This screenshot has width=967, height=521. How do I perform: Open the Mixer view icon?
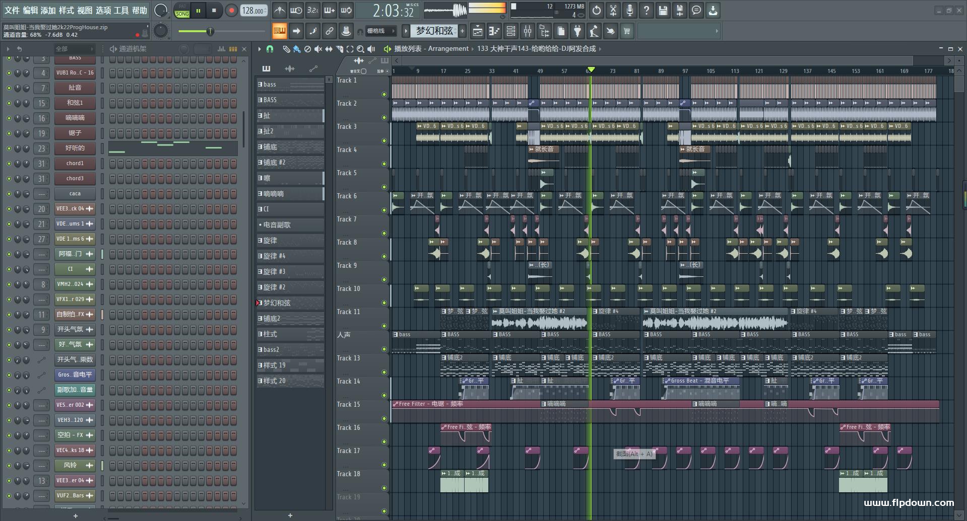coord(528,31)
